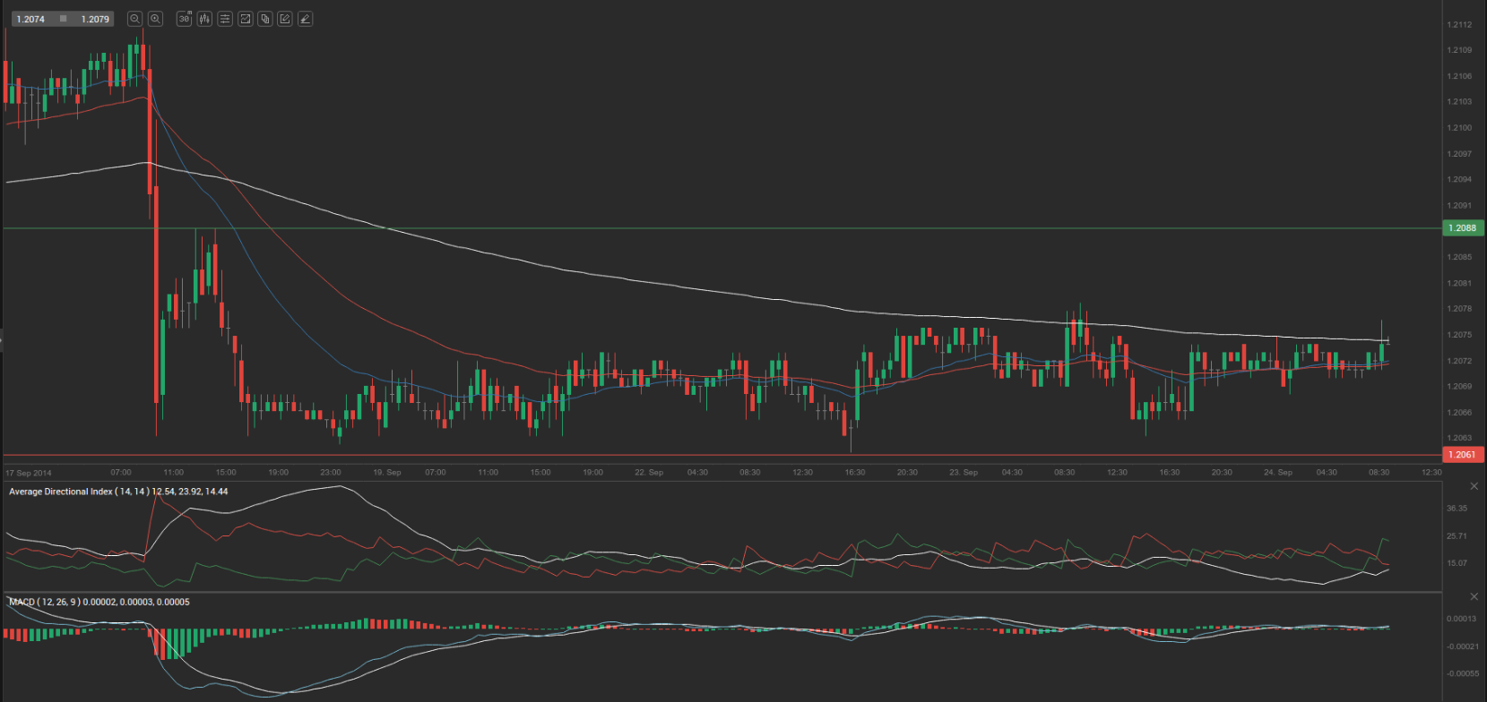Click the duplicate chart icon

[265, 19]
